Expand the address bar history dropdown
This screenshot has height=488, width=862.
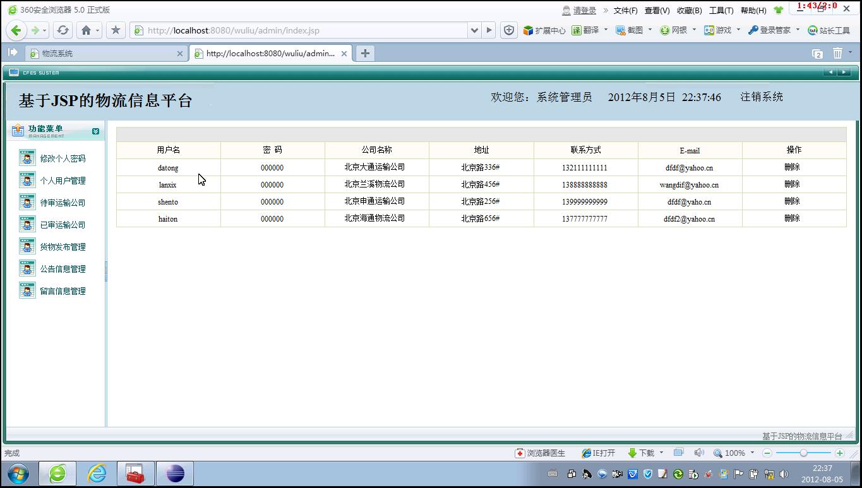point(474,30)
